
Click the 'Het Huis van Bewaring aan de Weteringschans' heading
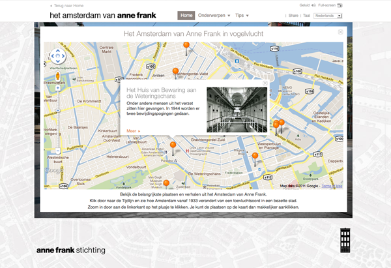[162, 93]
